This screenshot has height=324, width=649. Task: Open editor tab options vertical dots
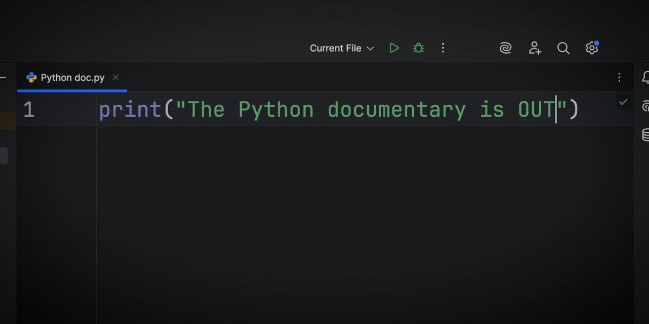pos(619,78)
